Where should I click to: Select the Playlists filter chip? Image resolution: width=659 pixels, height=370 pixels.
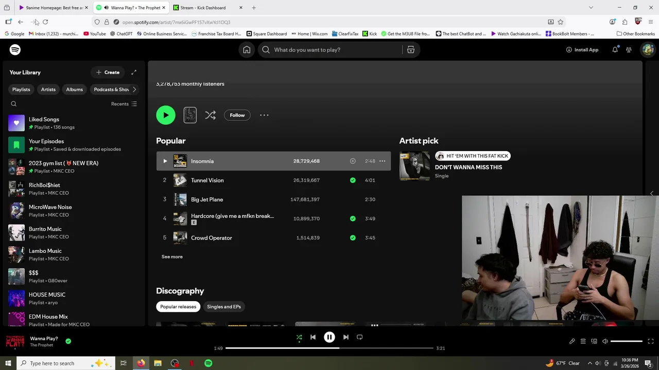(21, 89)
